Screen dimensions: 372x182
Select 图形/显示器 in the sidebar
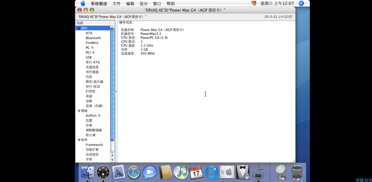94,82
